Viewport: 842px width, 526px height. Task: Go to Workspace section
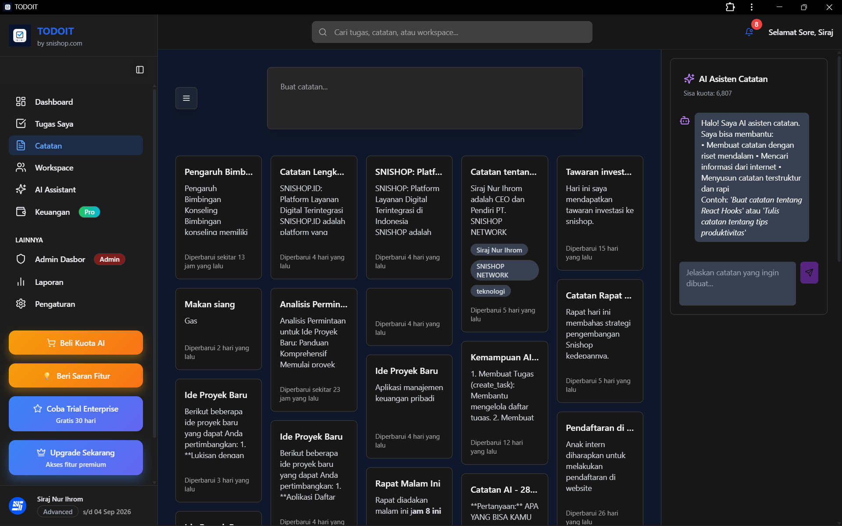(54, 167)
